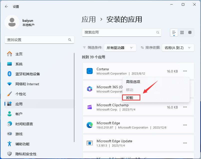Click the Microsoft Clipchamp app icon
201x159 pixels.
coord(90,107)
